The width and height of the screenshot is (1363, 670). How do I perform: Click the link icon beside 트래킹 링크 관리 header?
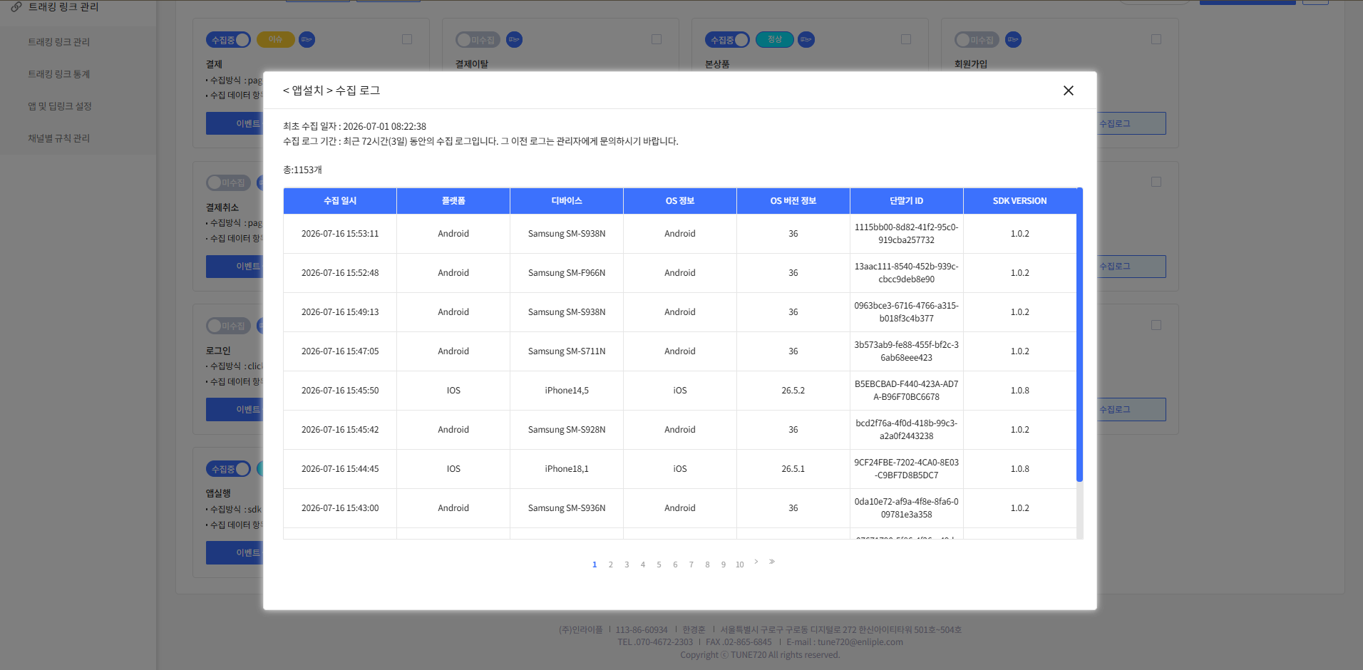pyautogui.click(x=16, y=6)
